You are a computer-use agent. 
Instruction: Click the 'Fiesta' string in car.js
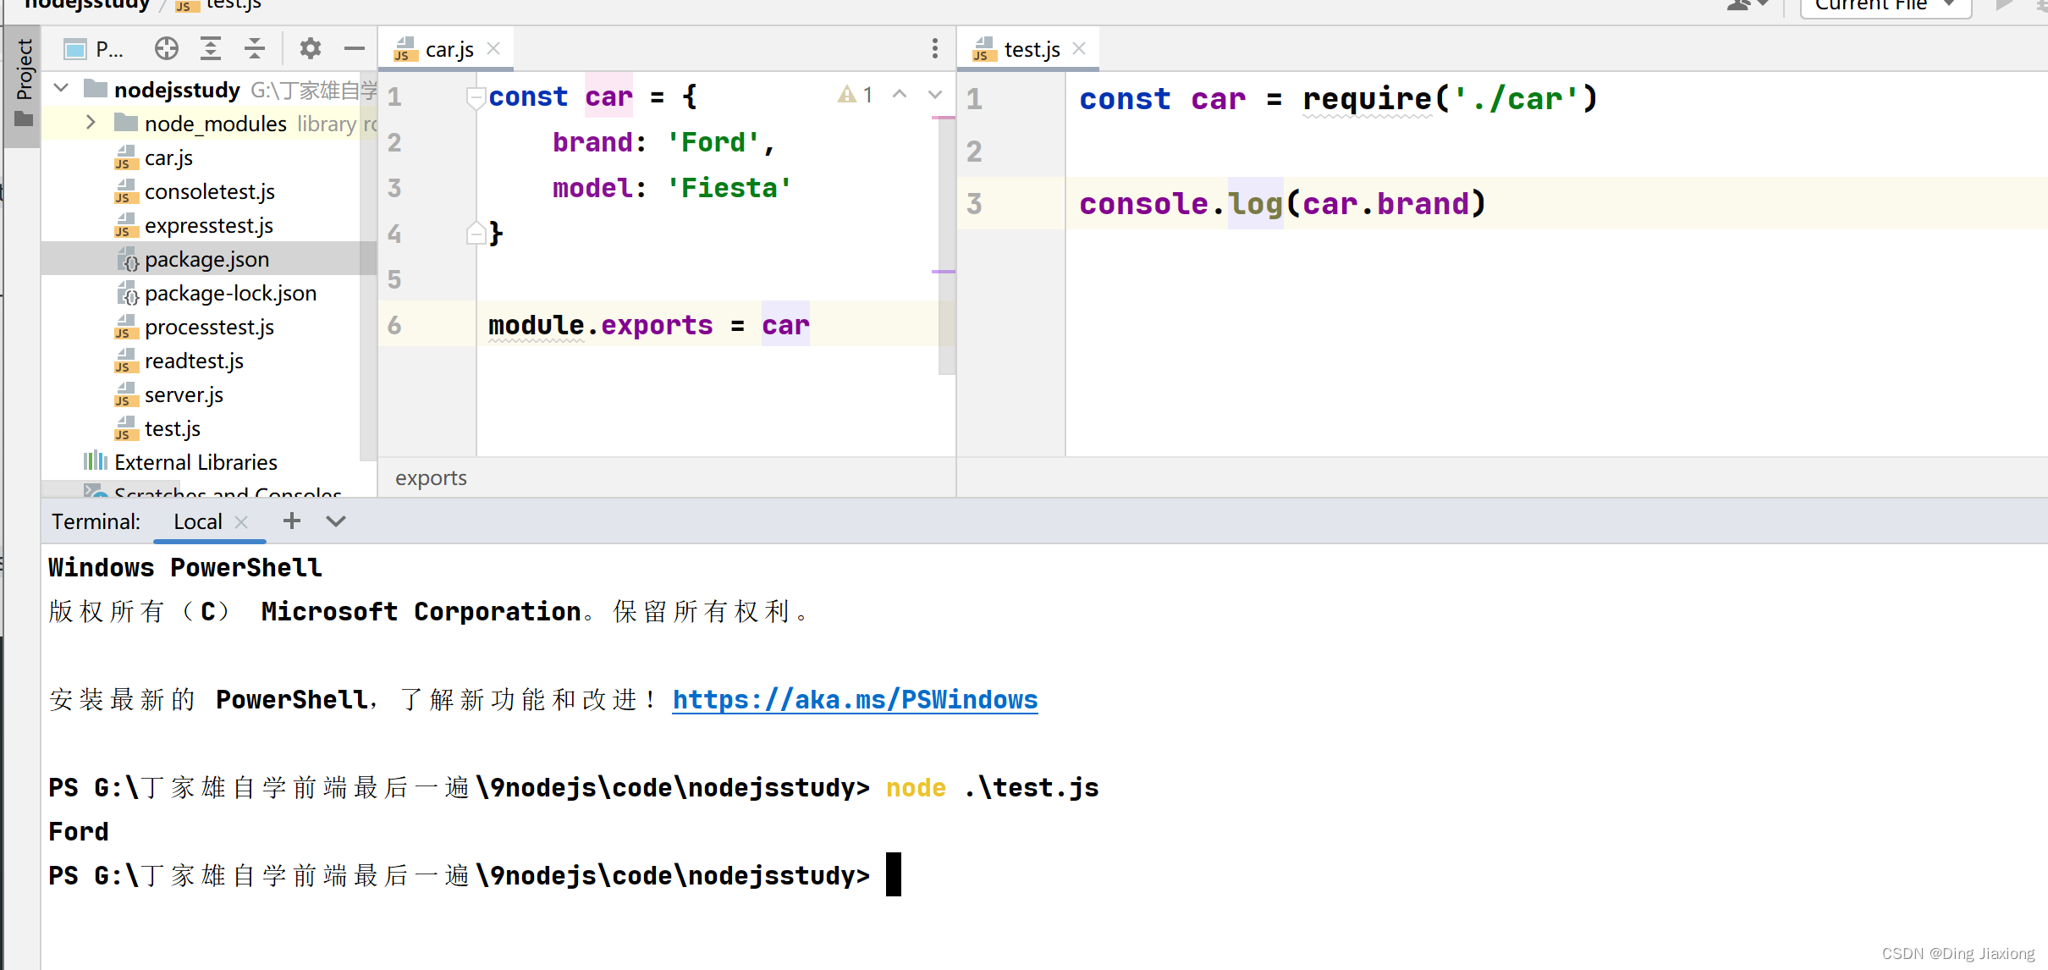click(729, 188)
